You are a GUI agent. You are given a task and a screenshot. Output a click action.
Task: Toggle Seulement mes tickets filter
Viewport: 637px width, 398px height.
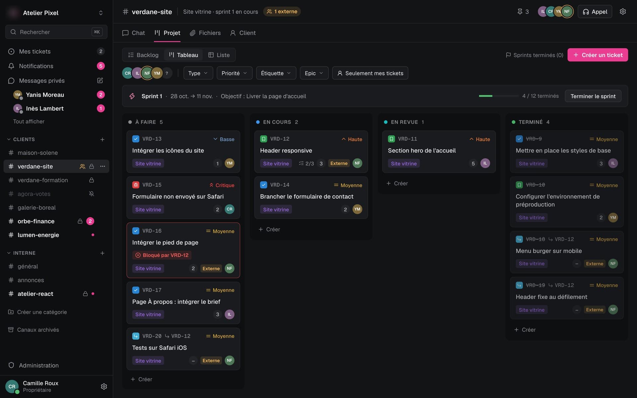pyautogui.click(x=370, y=73)
